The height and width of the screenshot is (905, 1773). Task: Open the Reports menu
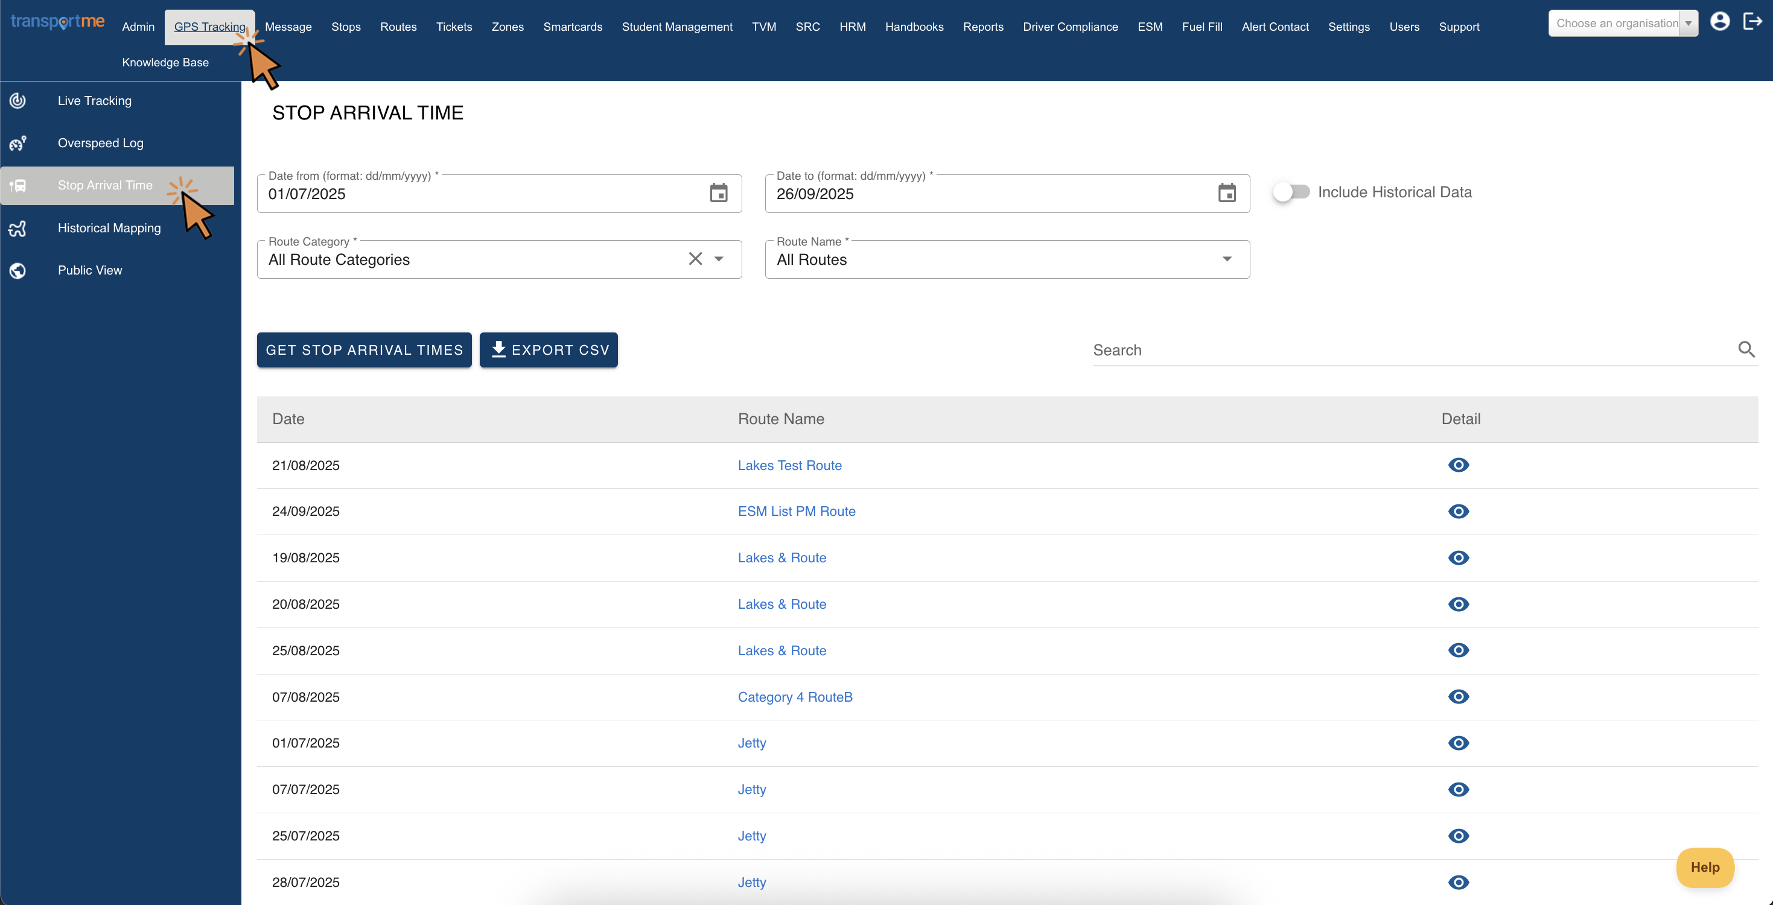click(x=983, y=27)
